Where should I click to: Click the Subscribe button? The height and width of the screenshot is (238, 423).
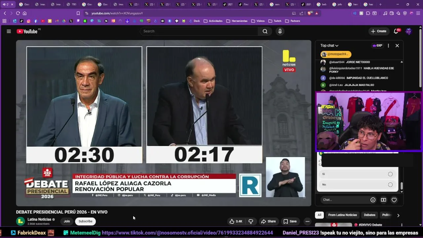[x=85, y=221]
